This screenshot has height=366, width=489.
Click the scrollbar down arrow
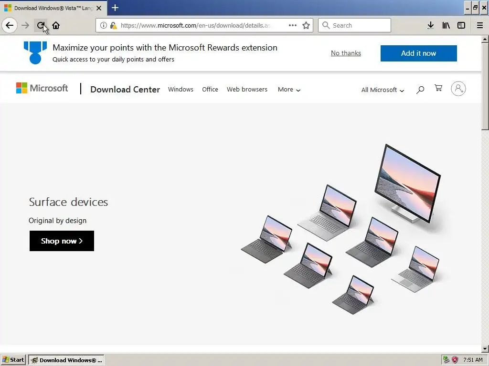pyautogui.click(x=485, y=348)
